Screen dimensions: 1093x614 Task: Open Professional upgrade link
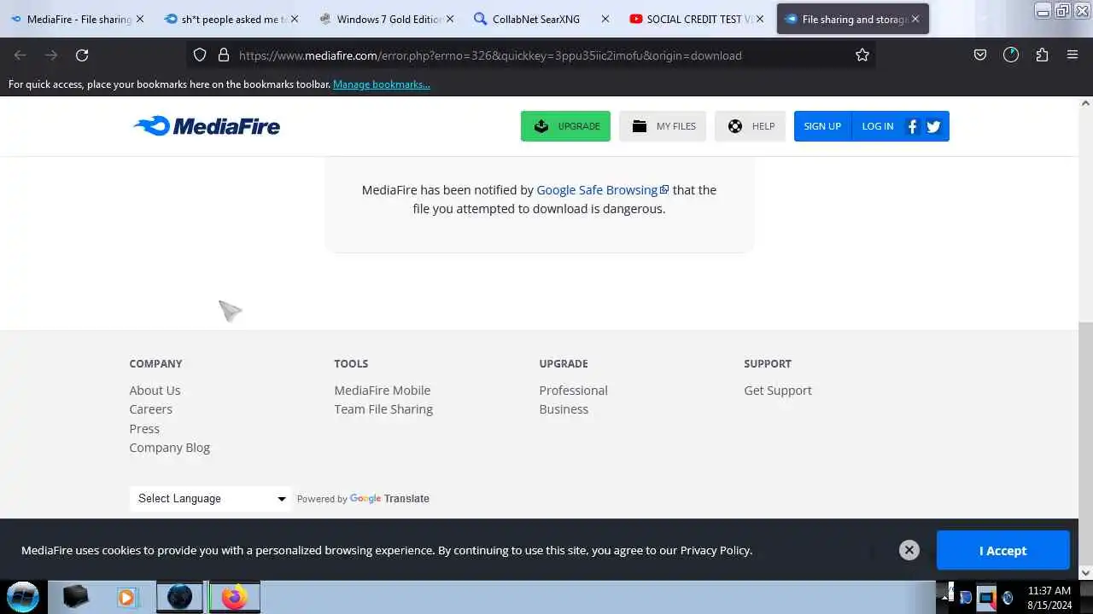pyautogui.click(x=573, y=391)
